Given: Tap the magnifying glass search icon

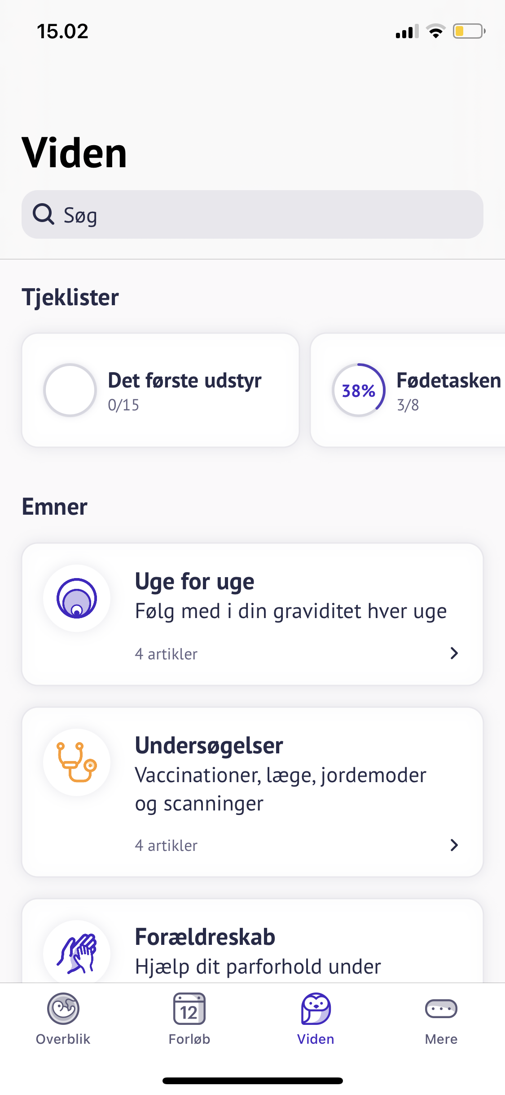Looking at the screenshot, I should (x=44, y=214).
